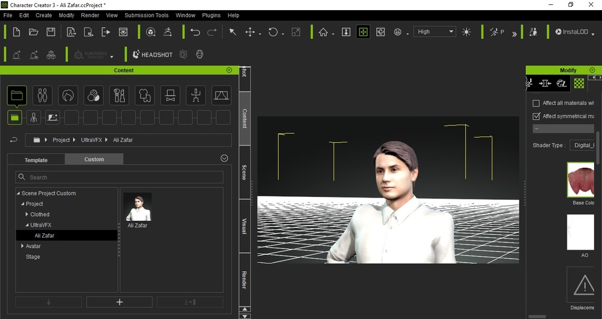Image resolution: width=602 pixels, height=319 pixels.
Task: Click the Headshot plugin button
Action: (152, 54)
